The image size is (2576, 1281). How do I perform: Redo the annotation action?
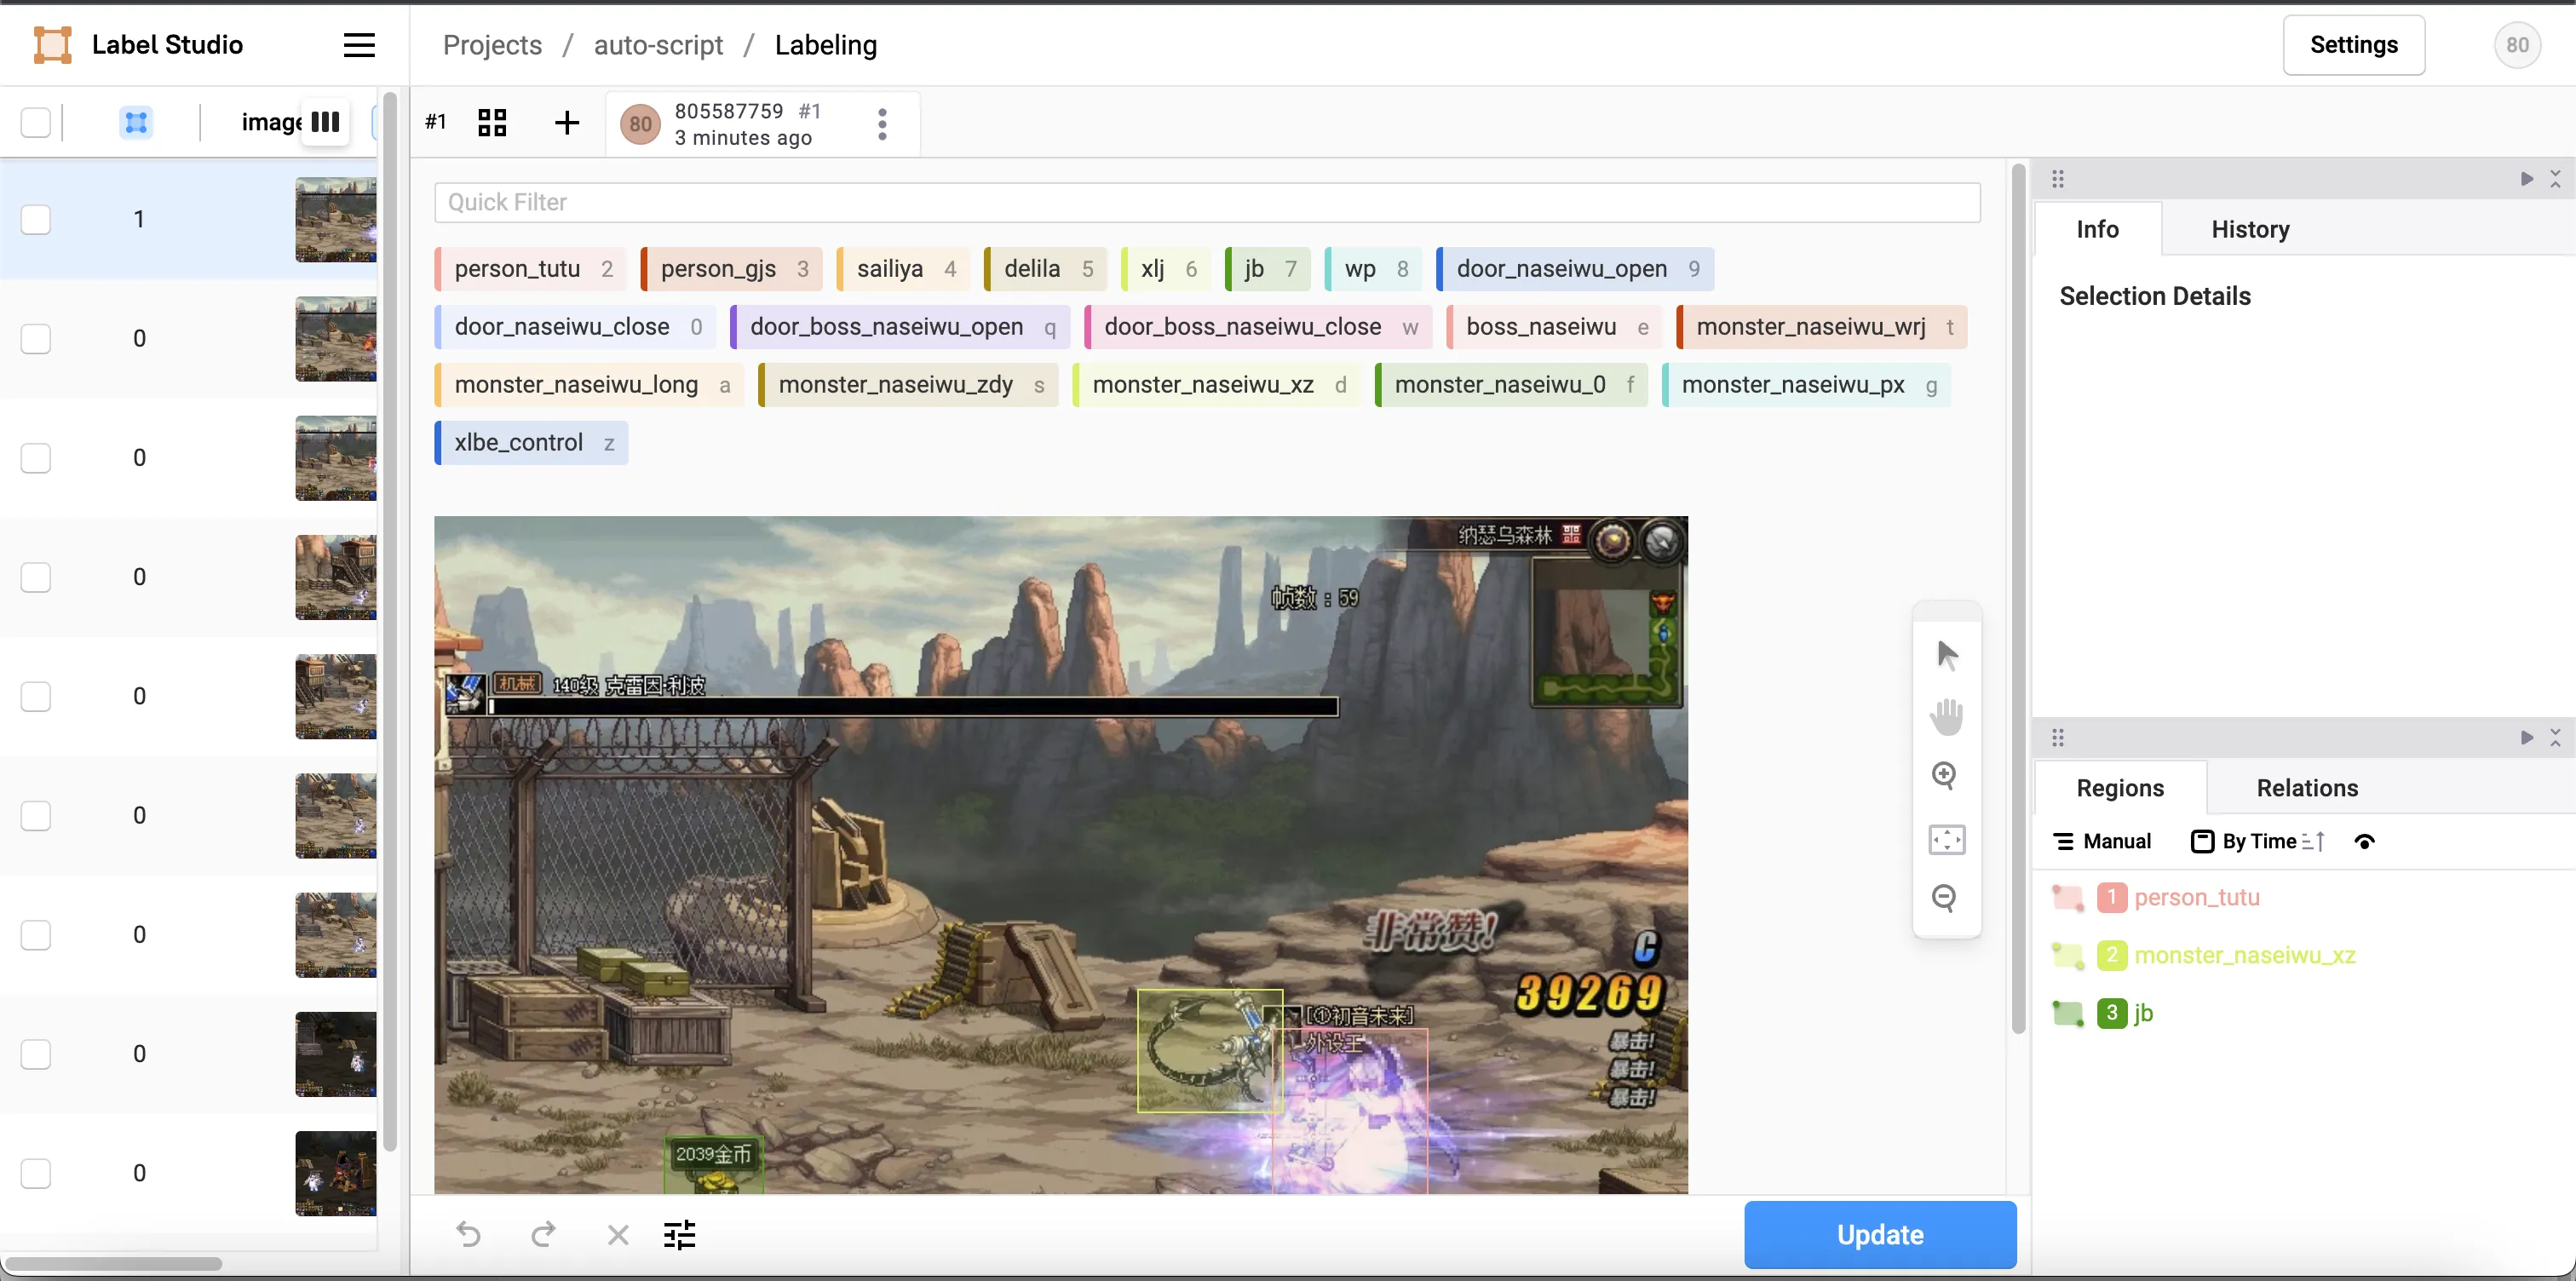pos(543,1235)
